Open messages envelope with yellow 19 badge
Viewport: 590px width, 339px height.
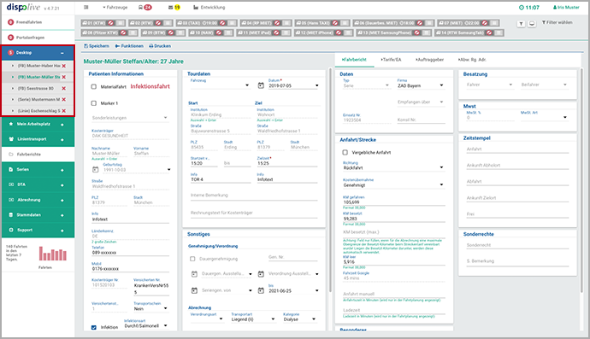point(174,7)
